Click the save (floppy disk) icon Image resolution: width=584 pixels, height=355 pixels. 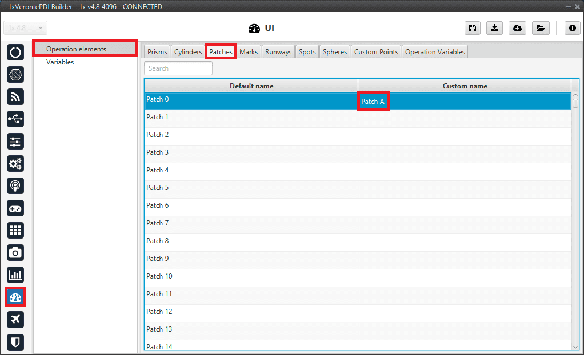pos(472,28)
